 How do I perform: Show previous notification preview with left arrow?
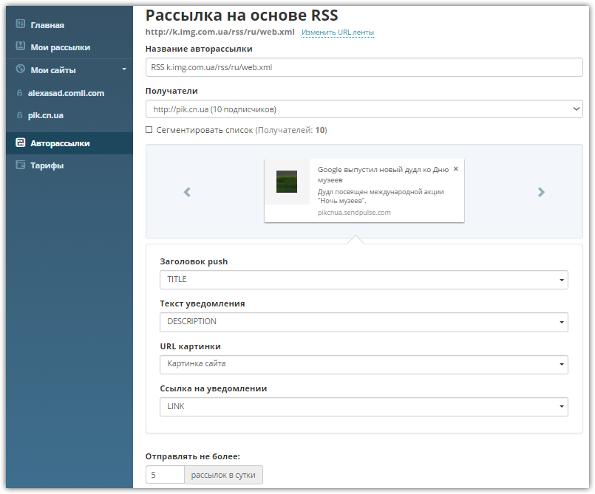(187, 192)
